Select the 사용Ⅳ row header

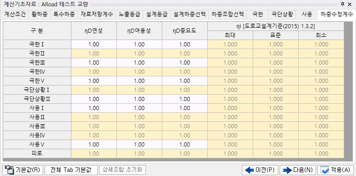click(x=37, y=136)
